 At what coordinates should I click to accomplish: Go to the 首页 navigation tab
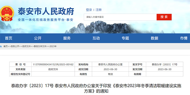(9, 38)
